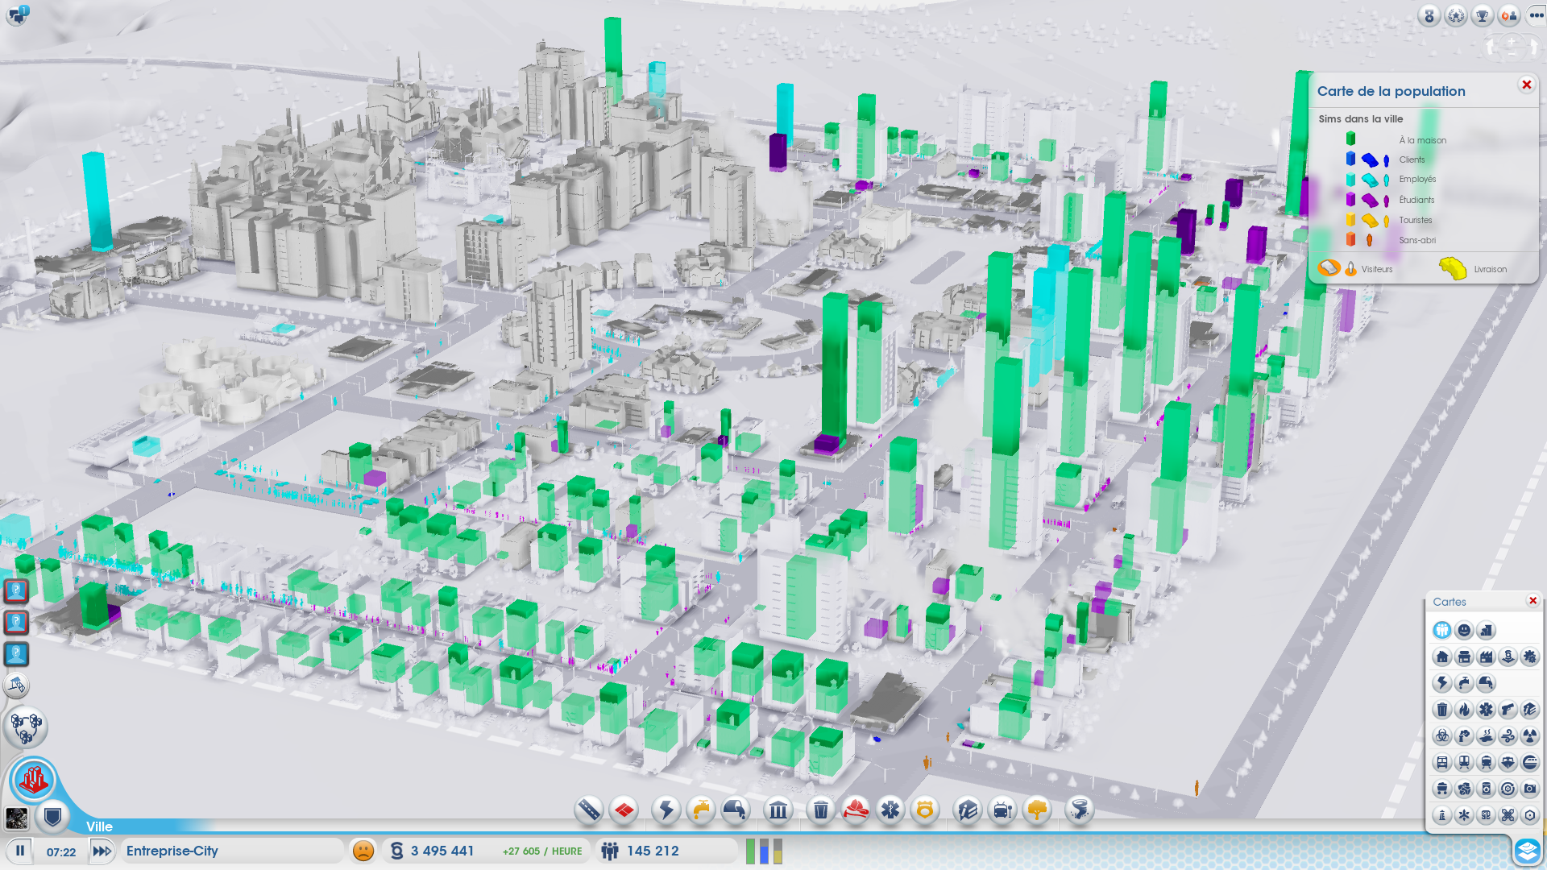This screenshot has width=1547, height=870.
Task: Toggle the Population data map
Action: [x=1442, y=630]
